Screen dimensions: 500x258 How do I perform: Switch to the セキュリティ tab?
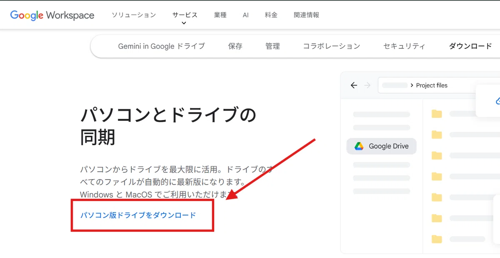404,46
